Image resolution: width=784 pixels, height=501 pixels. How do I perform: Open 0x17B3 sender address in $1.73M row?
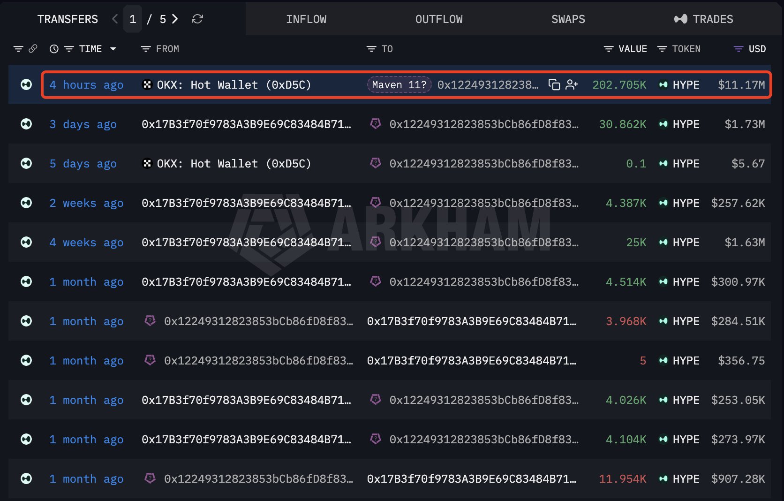coord(246,124)
